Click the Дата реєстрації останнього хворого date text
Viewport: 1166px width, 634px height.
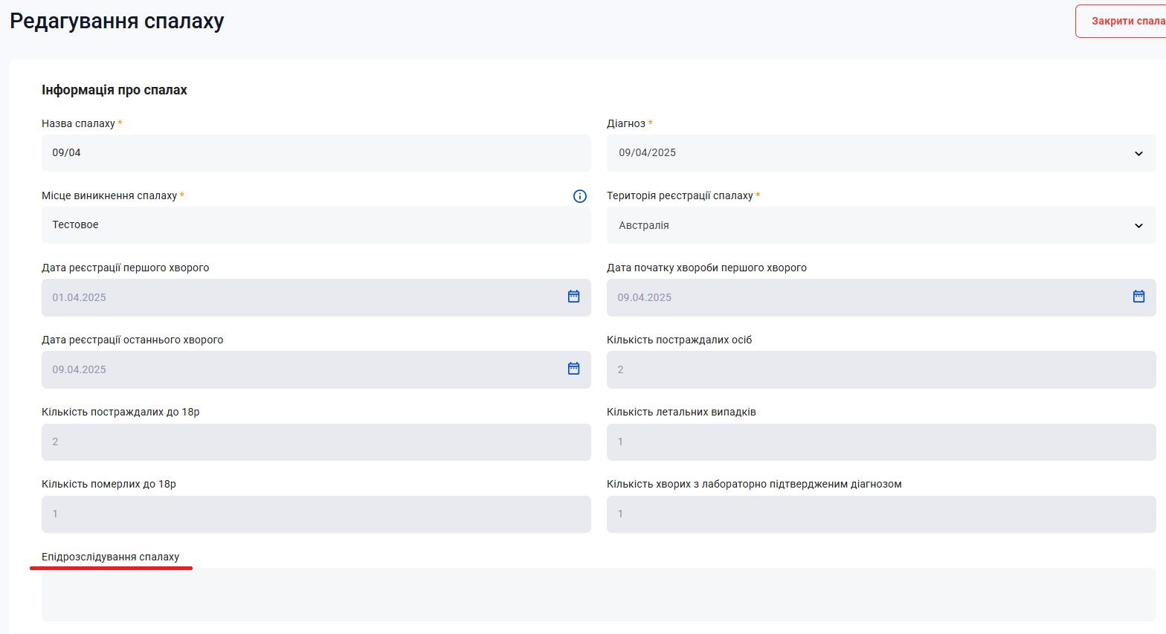pos(79,369)
